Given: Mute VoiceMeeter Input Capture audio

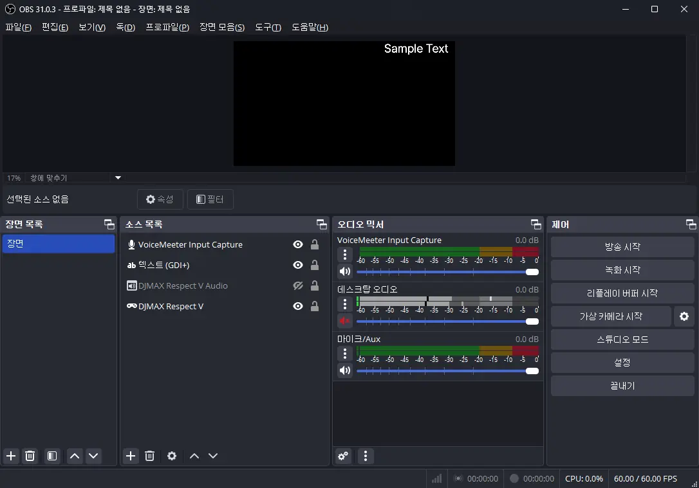Looking at the screenshot, I should (x=344, y=271).
